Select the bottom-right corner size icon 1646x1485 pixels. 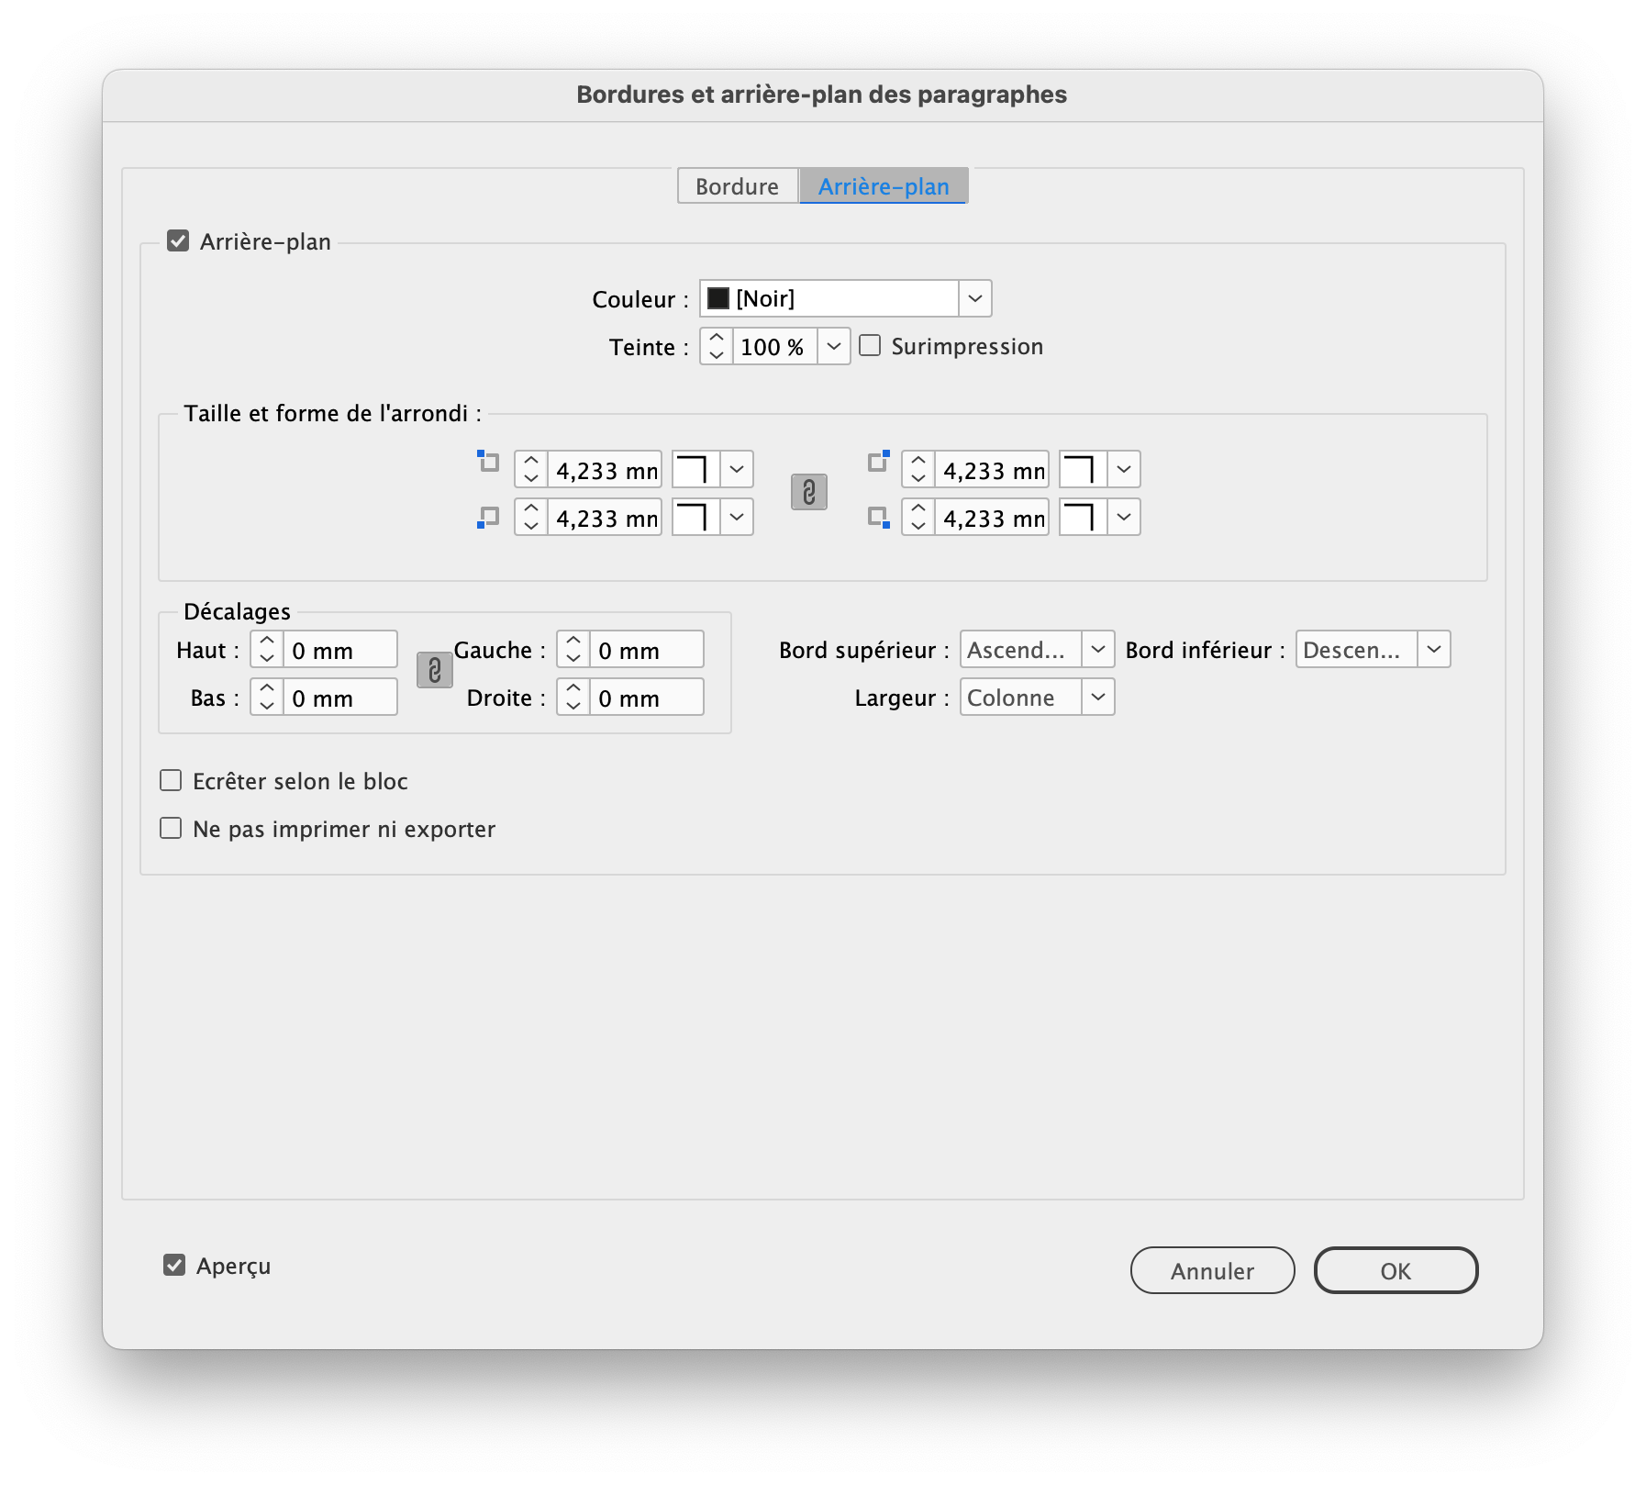880,517
